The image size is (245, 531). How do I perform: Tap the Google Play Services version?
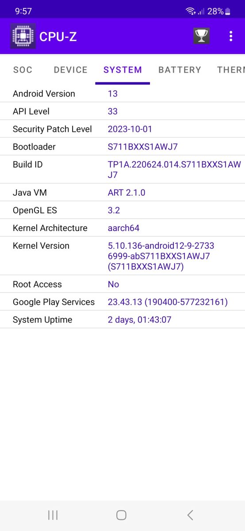click(168, 302)
